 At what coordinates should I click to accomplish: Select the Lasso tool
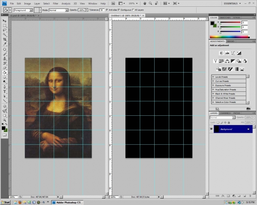coord(4,30)
